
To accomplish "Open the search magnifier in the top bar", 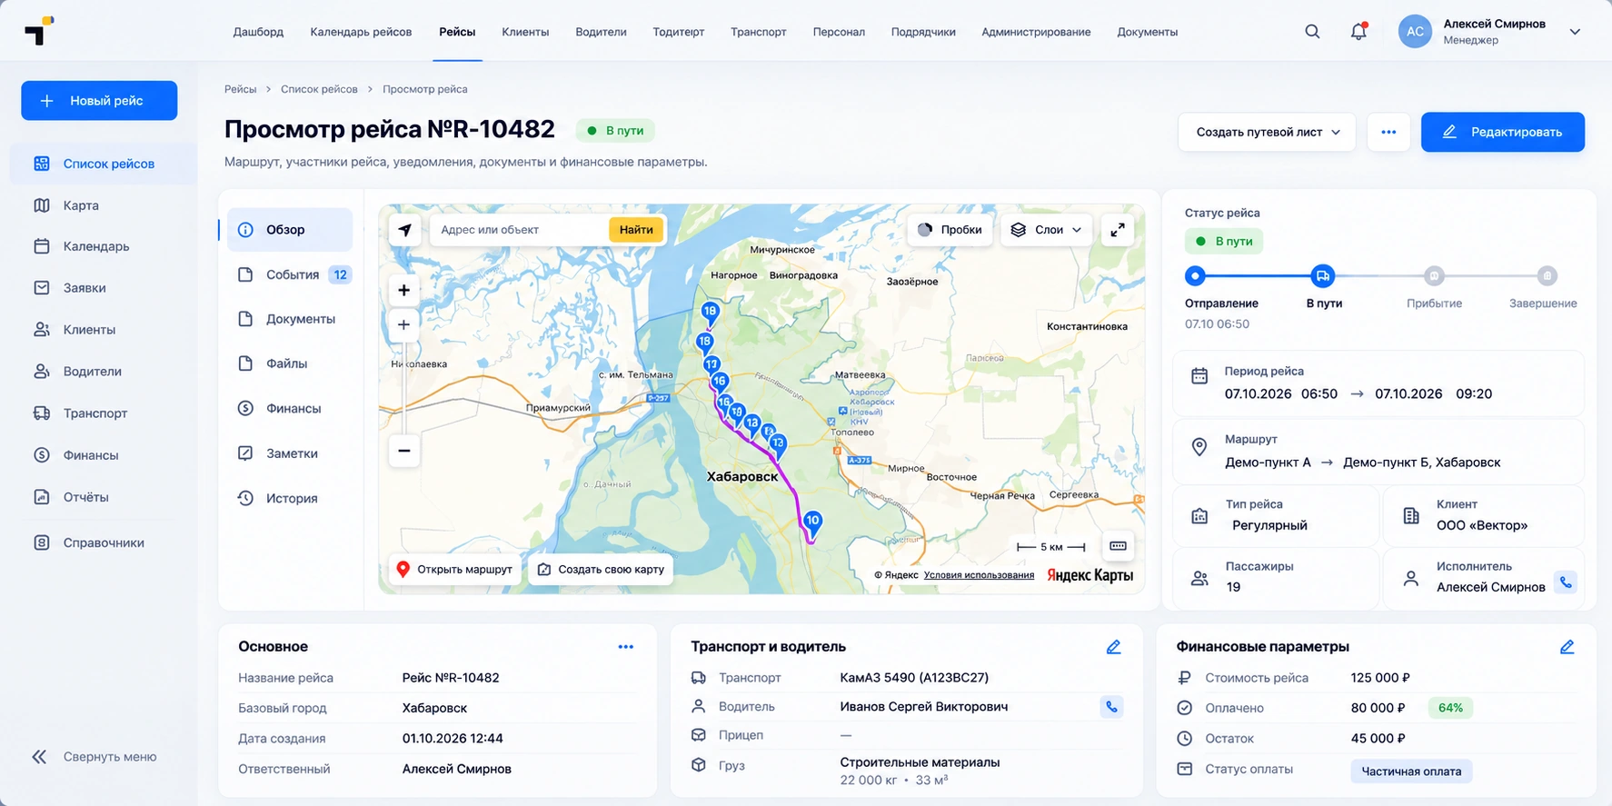I will 1312,32.
